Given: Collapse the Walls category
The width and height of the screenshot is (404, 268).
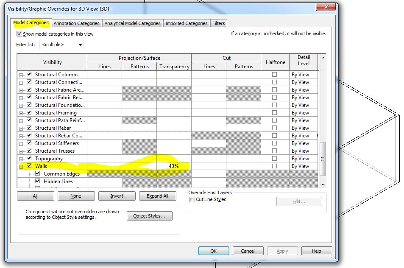Looking at the screenshot, I should (x=21, y=167).
